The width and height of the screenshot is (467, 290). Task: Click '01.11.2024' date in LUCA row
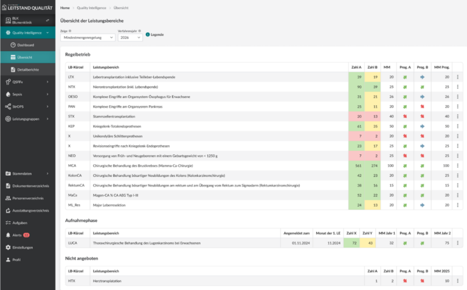[301, 243]
